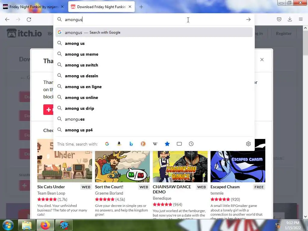The height and width of the screenshot is (231, 308).
Task: Close the Friday Night Funkin' by ninjamuffin tab
Action: point(62,7)
